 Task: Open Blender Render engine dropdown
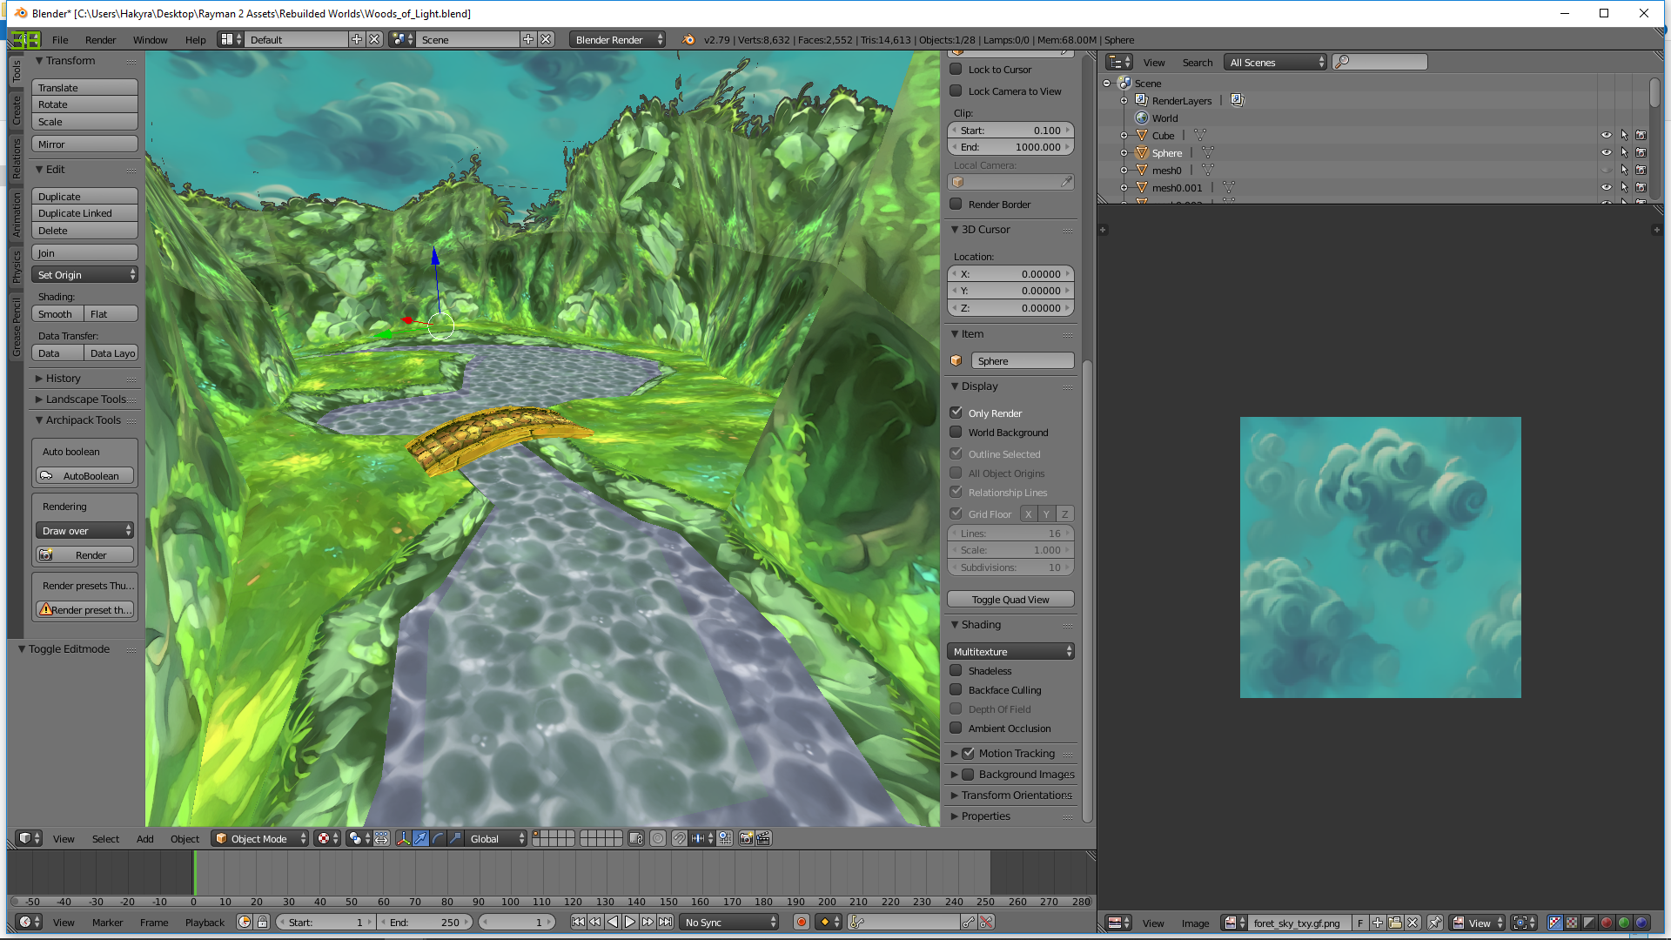(617, 39)
